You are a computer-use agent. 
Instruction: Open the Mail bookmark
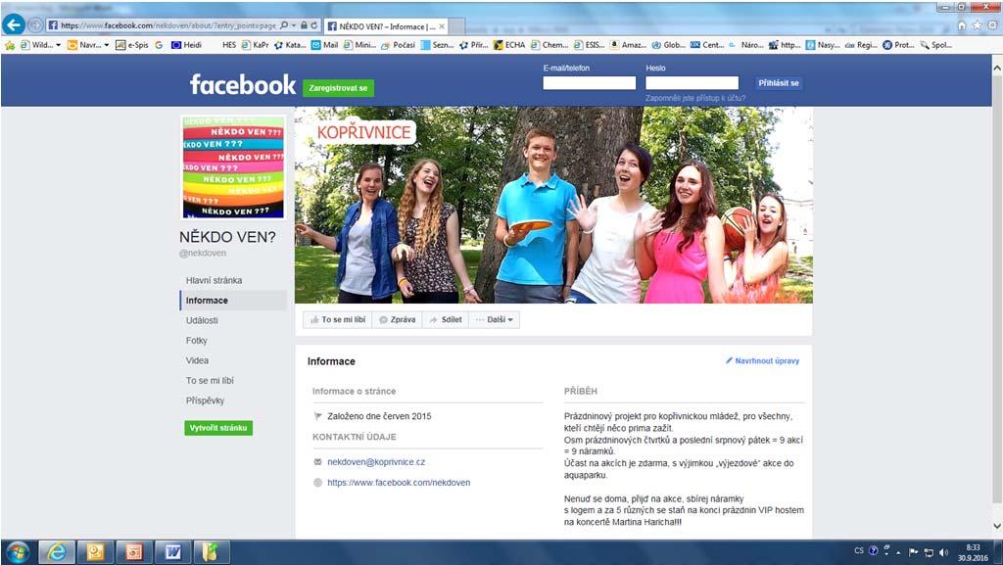click(324, 45)
